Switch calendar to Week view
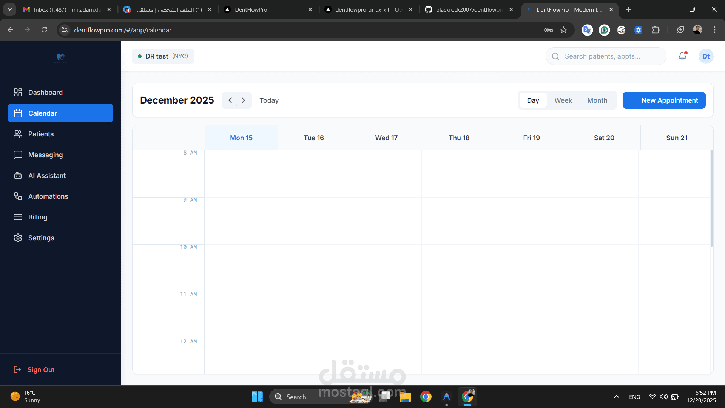Screen dimensions: 725x408 point(563,100)
